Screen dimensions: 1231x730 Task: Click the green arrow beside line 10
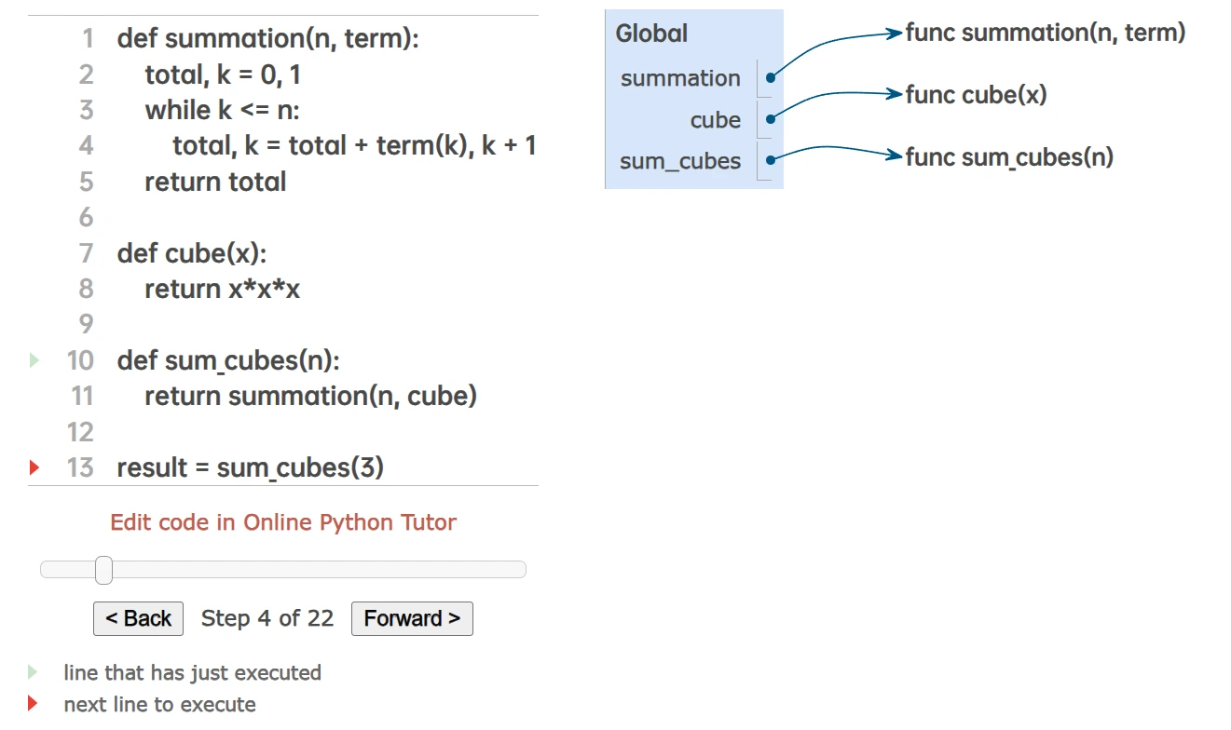click(x=34, y=360)
